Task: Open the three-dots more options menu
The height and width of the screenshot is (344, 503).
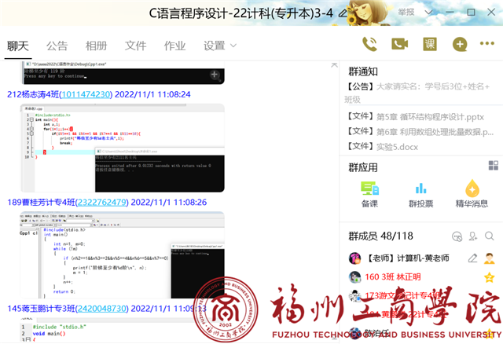Action: 487,45
